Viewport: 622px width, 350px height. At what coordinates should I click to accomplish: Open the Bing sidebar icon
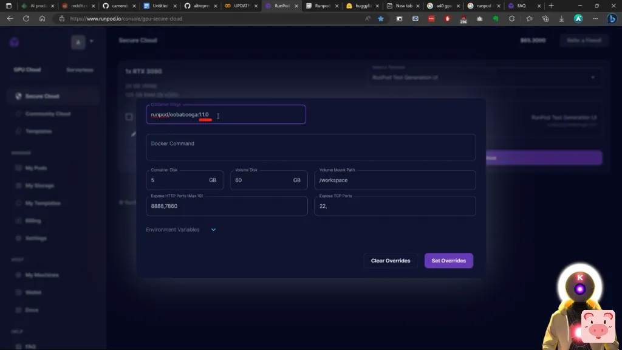coord(612,19)
